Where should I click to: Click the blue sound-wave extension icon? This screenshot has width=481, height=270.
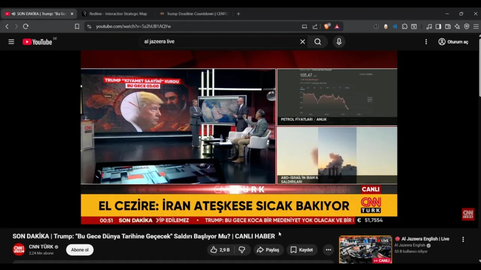pyautogui.click(x=395, y=26)
